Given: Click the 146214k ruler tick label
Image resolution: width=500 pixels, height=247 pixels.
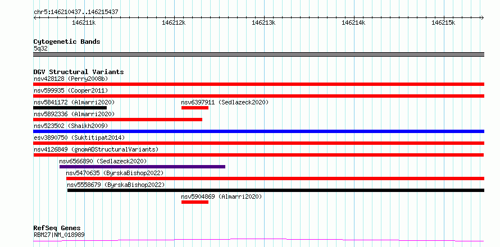Looking at the screenshot, I should click(353, 22).
